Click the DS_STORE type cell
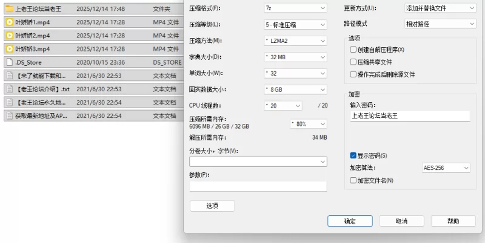The height and width of the screenshot is (243, 485). click(x=167, y=62)
